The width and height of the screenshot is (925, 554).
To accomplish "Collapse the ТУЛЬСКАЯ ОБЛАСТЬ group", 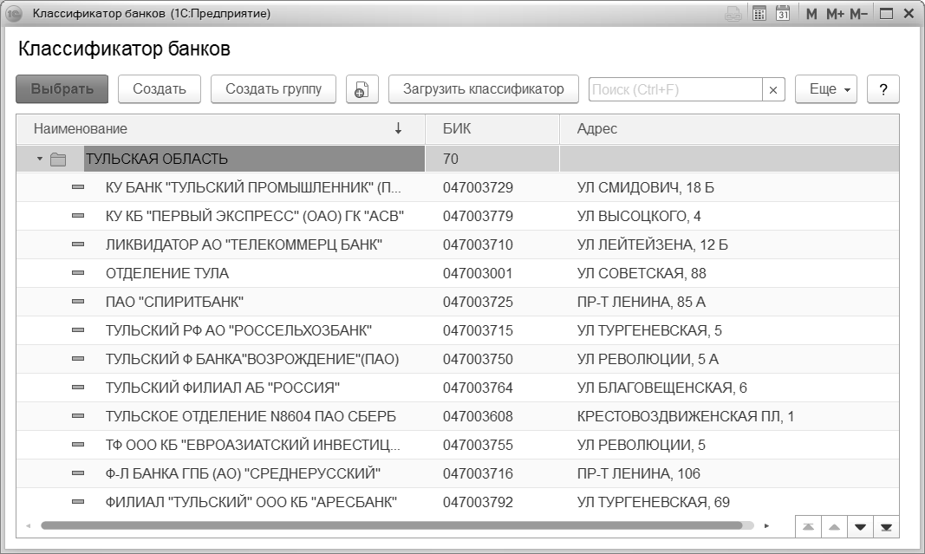I will (x=40, y=159).
